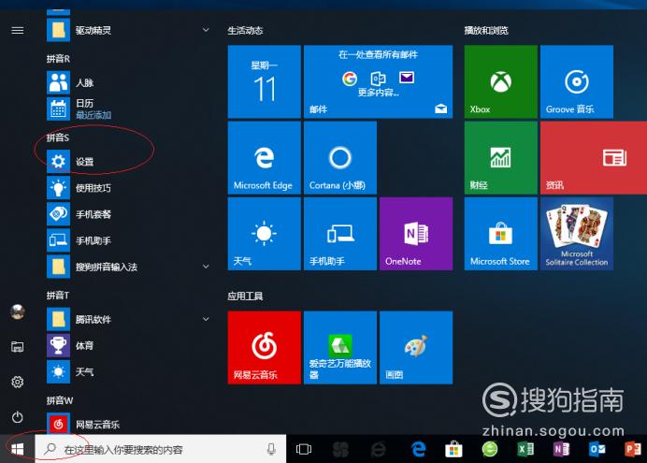
Task: Click the microphone icon in the search box
Action: pyautogui.click(x=271, y=449)
